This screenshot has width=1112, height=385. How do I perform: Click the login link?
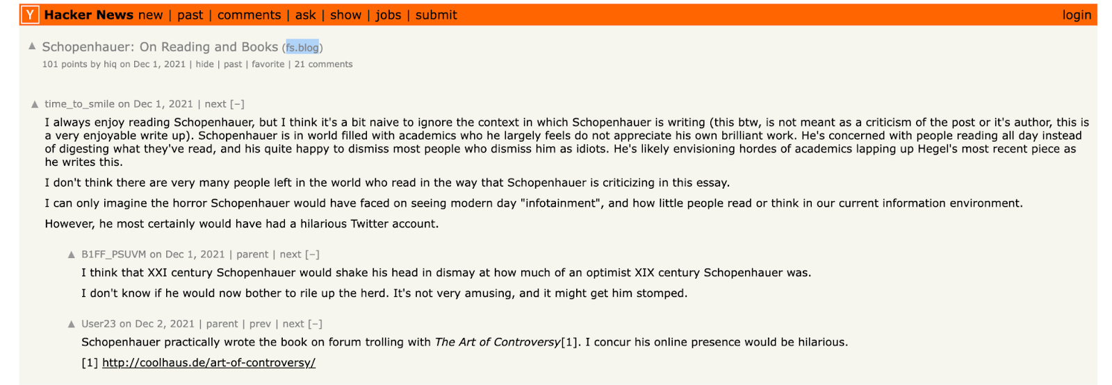tap(1077, 15)
